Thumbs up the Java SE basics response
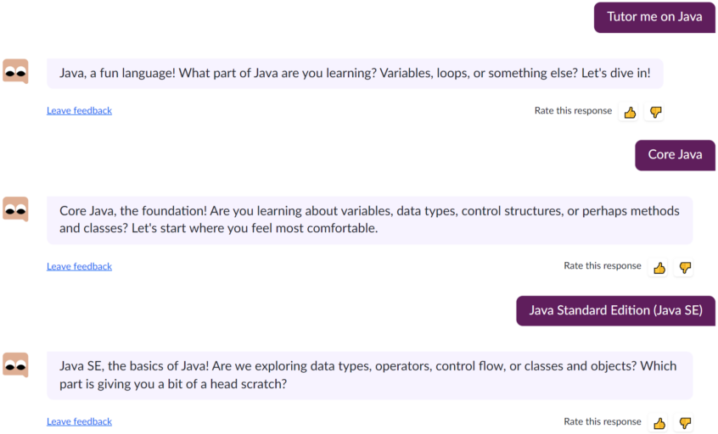The image size is (718, 434). pos(659,423)
